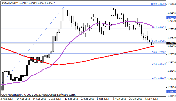Click the 17 Sep 2012 date label
The image size is (176, 101).
[71, 99]
